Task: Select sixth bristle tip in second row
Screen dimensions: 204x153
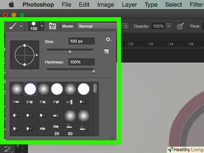Action: pyautogui.click(x=84, y=102)
